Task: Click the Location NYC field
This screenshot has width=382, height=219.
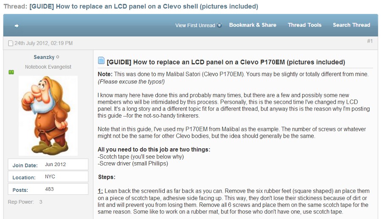Action: 48,177
